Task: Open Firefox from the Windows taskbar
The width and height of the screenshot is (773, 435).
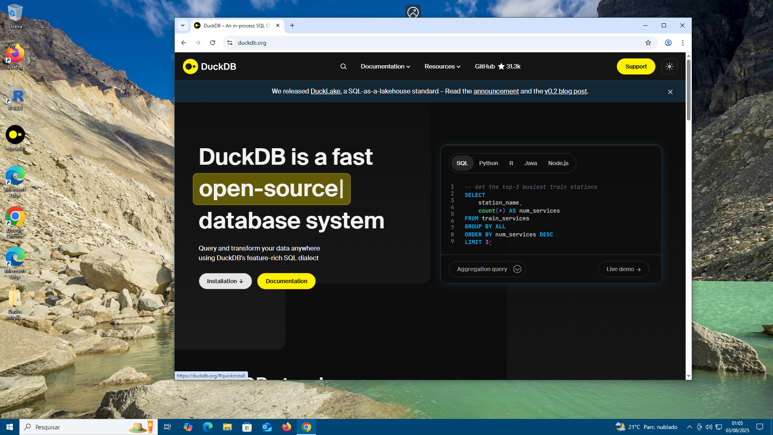Action: (x=286, y=427)
